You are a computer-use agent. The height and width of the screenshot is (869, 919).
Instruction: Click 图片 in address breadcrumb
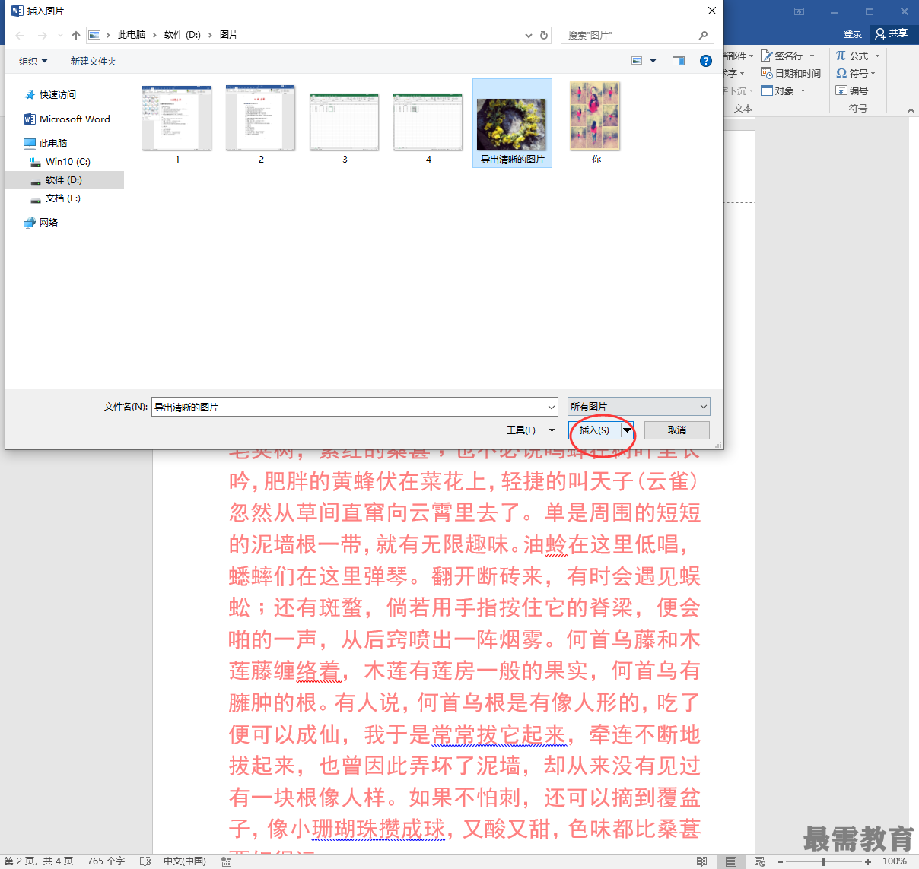pos(229,35)
